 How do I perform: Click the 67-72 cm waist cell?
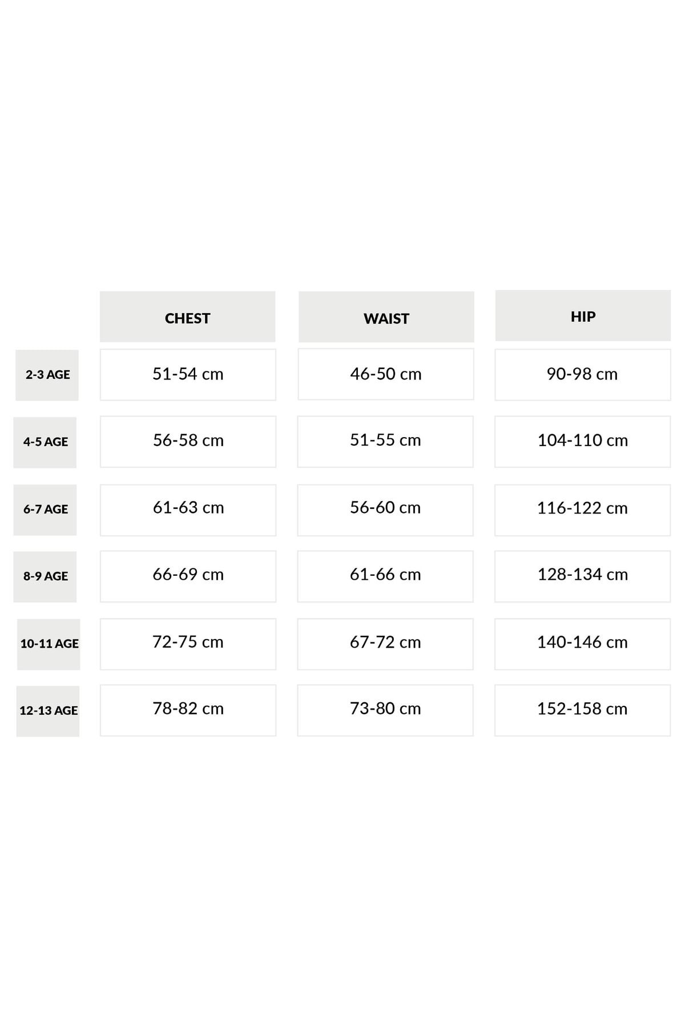tap(385, 644)
